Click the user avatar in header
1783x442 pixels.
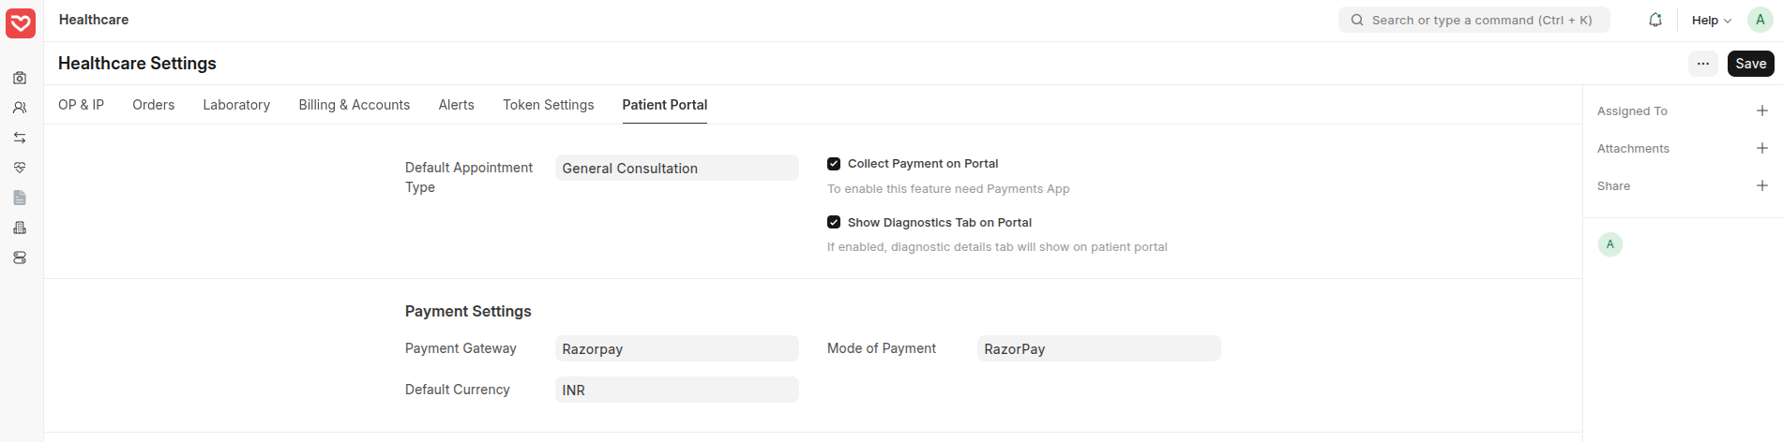pyautogui.click(x=1760, y=20)
